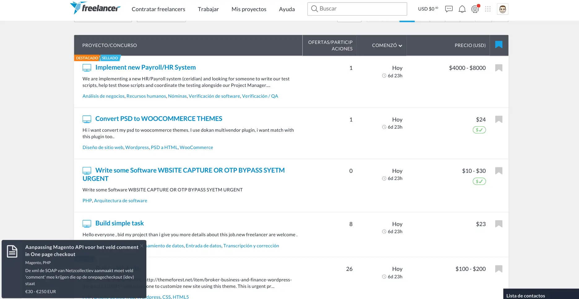Viewport: 579px width, 299px height.
Task: Bookmark the Build simple task project
Action: pos(499,224)
